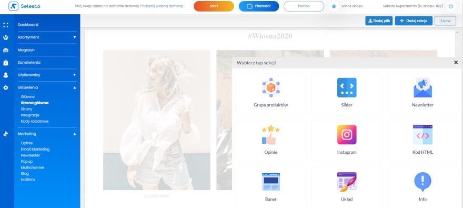The image size is (463, 208).
Task: Select Główne under Ustawienia
Action: (x=28, y=96)
